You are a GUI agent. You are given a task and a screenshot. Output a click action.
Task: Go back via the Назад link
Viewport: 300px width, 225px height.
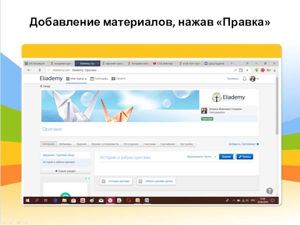click(45, 86)
